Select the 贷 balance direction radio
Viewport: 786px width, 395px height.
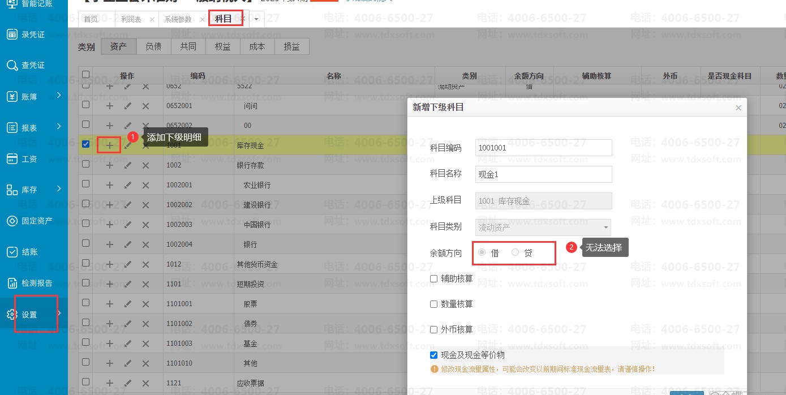(516, 253)
